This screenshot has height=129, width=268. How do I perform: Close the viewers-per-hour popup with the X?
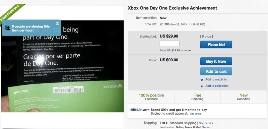(57, 23)
